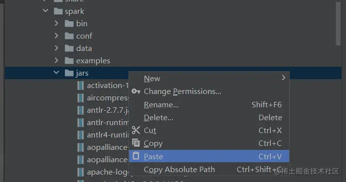Click the clipboard icon beside Paste
Image resolution: width=346 pixels, height=182 pixels.
[136, 156]
